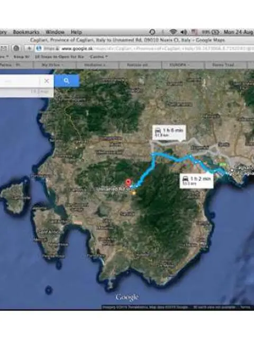Open the 10 Steps to Open bookmark link
The width and height of the screenshot is (254, 339).
tap(59, 57)
